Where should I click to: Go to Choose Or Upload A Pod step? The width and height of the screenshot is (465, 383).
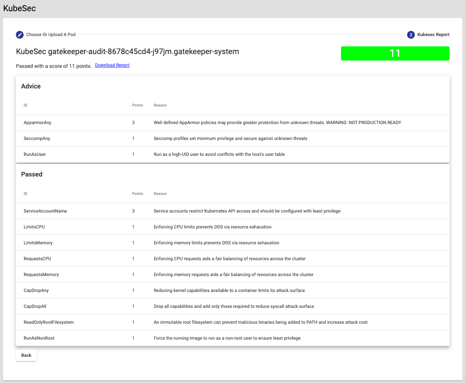[51, 35]
